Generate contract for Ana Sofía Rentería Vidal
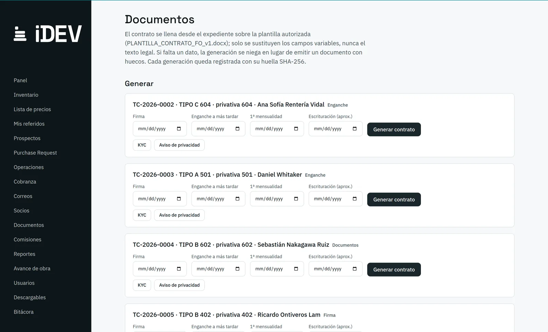 click(x=394, y=130)
